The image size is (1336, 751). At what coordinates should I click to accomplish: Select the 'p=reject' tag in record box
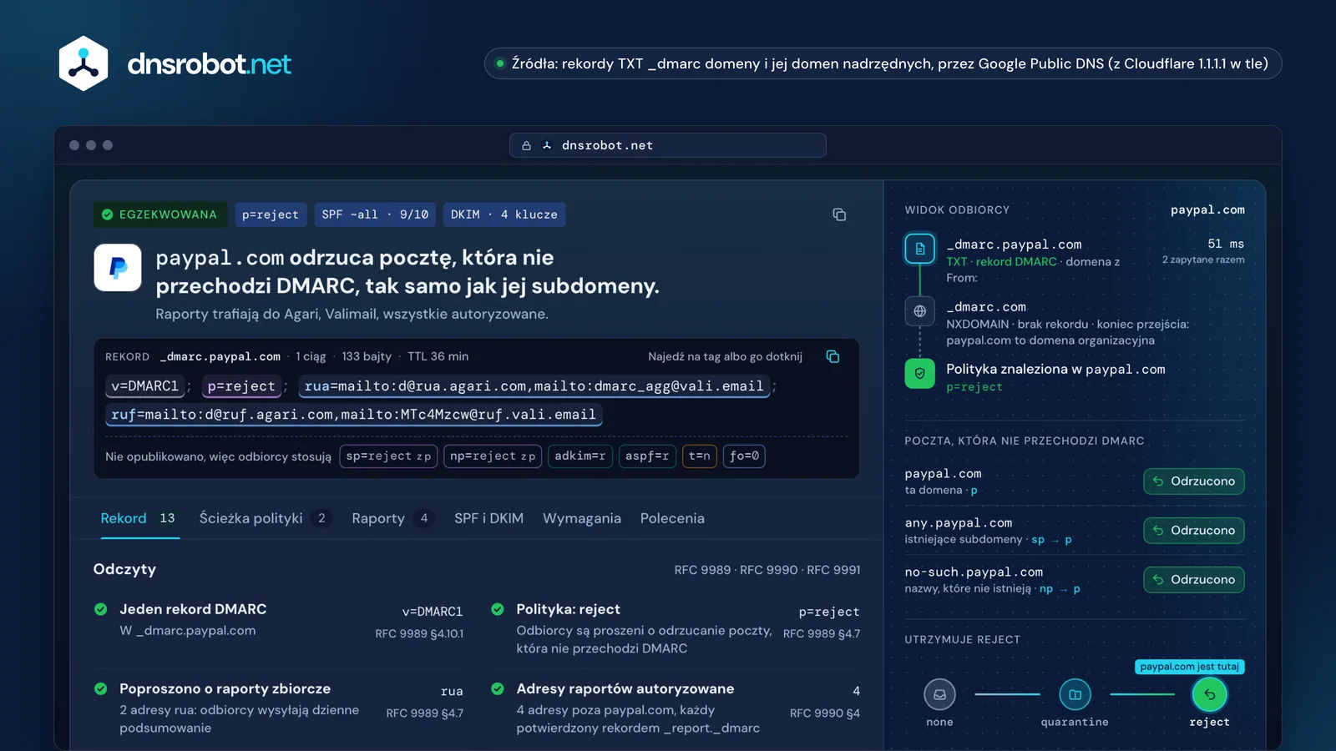[x=241, y=386]
